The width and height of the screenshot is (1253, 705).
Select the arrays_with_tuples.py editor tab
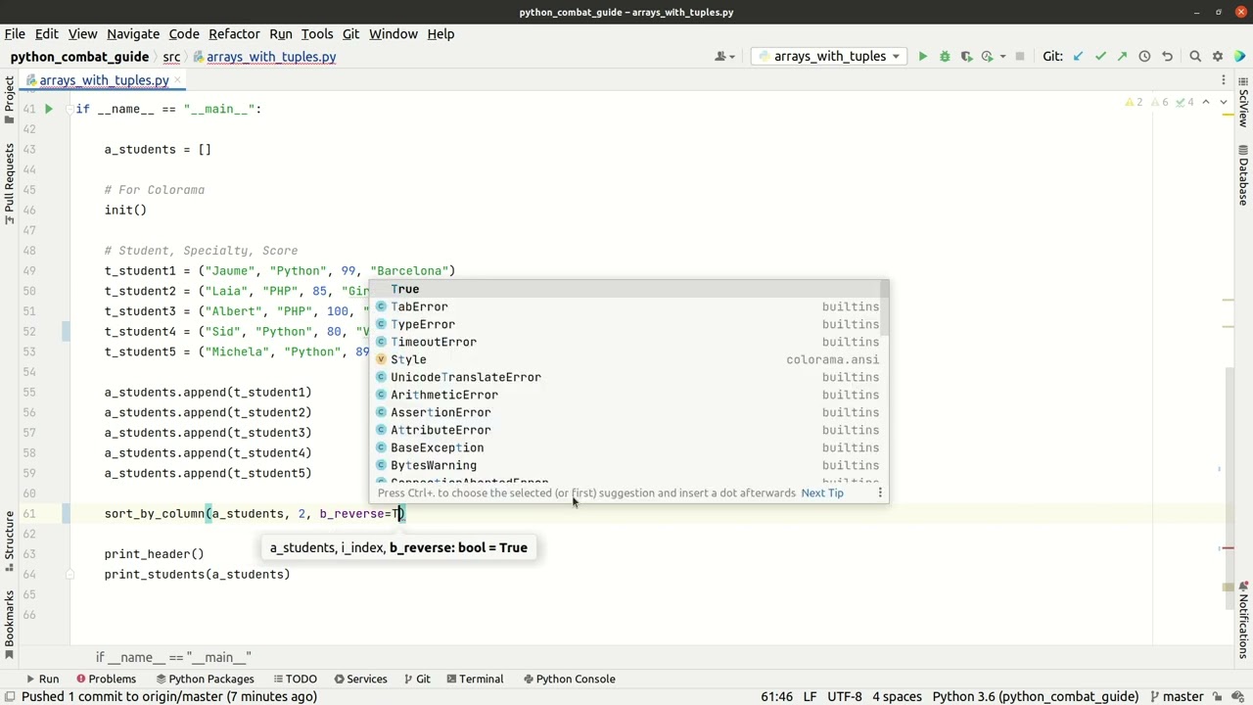point(104,80)
